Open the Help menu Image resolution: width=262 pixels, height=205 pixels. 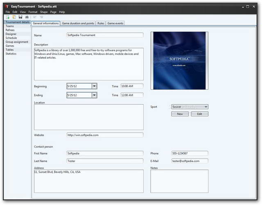pyautogui.click(x=62, y=12)
